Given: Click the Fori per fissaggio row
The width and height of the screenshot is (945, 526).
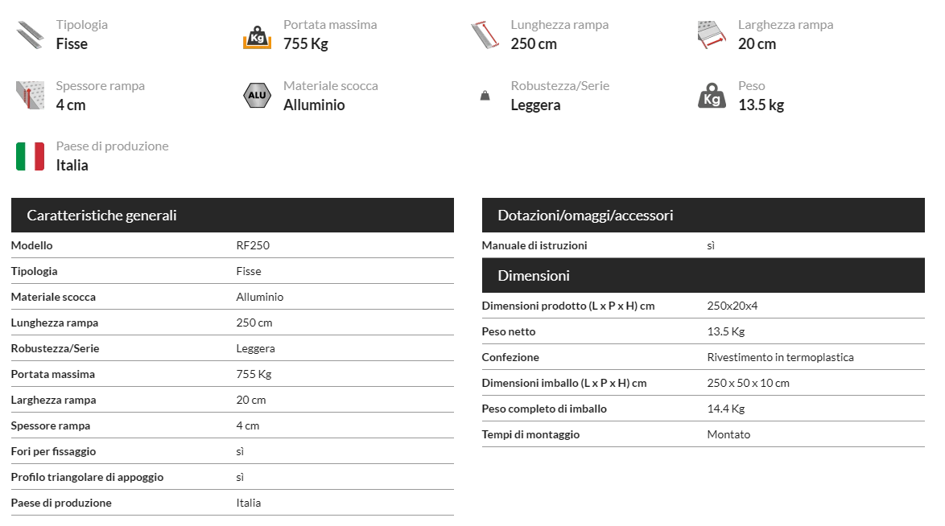Looking at the screenshot, I should 233,451.
